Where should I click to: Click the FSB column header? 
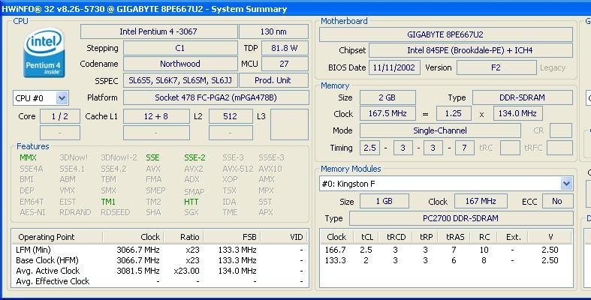tap(232, 237)
